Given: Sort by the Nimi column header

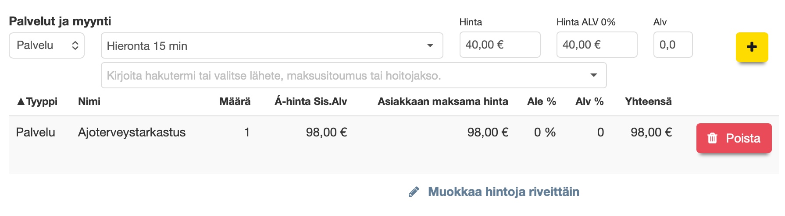Looking at the screenshot, I should pos(89,101).
